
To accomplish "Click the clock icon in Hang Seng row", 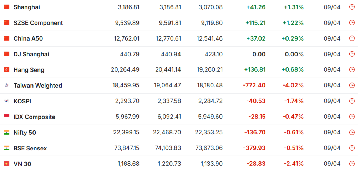I will tap(352, 70).
